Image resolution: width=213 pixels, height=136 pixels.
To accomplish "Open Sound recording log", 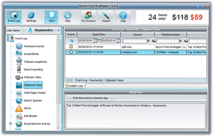I will [33, 69].
